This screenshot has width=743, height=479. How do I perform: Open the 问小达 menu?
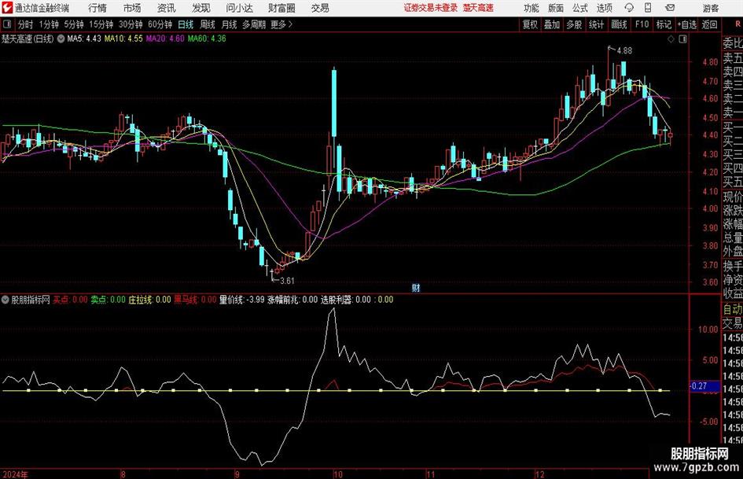coord(239,8)
